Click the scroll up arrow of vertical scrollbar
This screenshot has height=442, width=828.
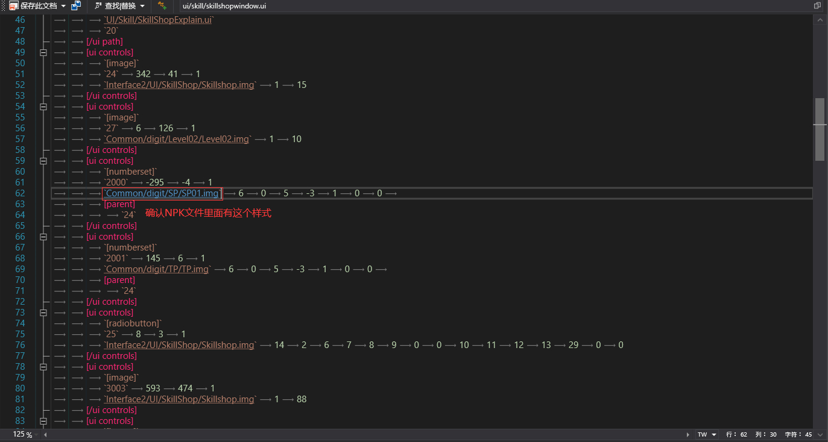pos(820,20)
